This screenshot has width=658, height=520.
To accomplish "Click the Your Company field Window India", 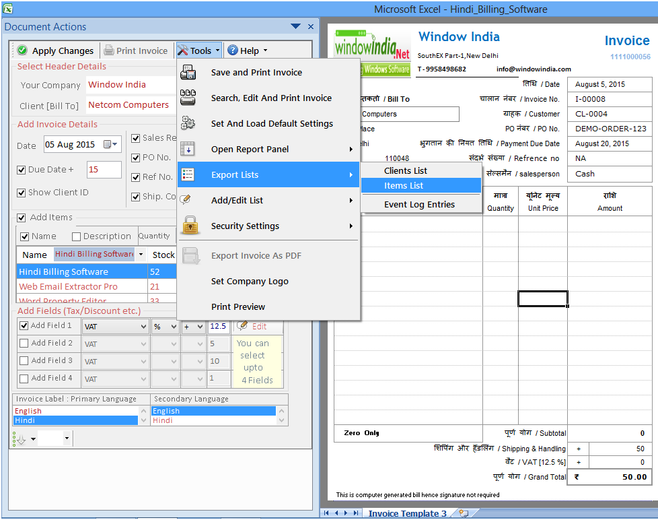I will [131, 84].
